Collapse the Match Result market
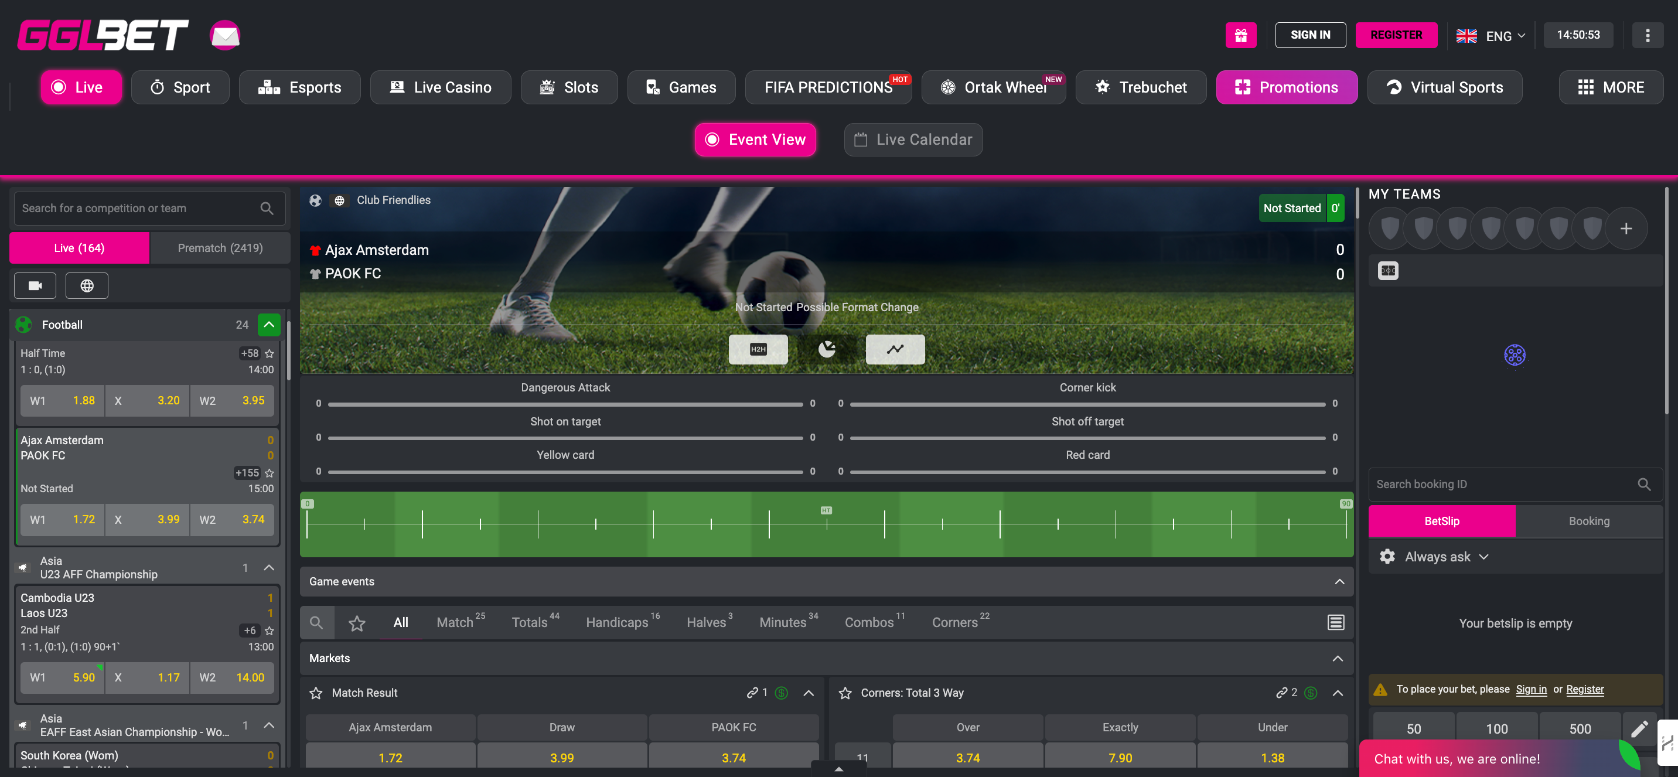The width and height of the screenshot is (1678, 777). pyautogui.click(x=809, y=693)
